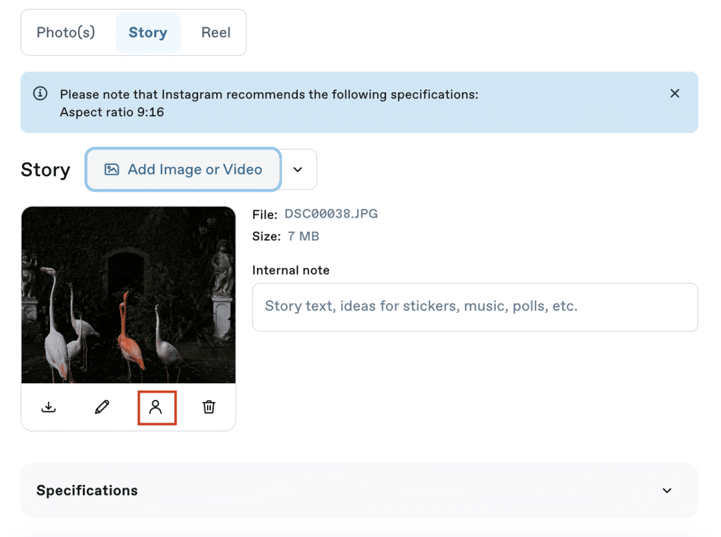Click the 7 MB file size text
The width and height of the screenshot is (721, 537).
pos(303,236)
